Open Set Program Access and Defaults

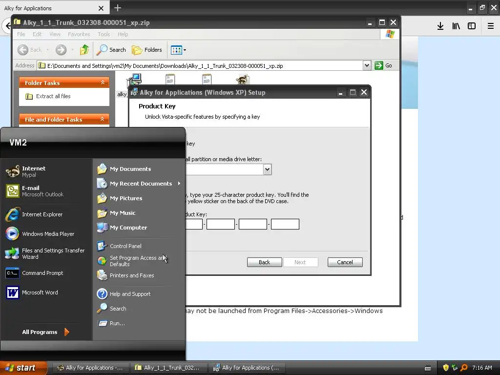pos(132,261)
